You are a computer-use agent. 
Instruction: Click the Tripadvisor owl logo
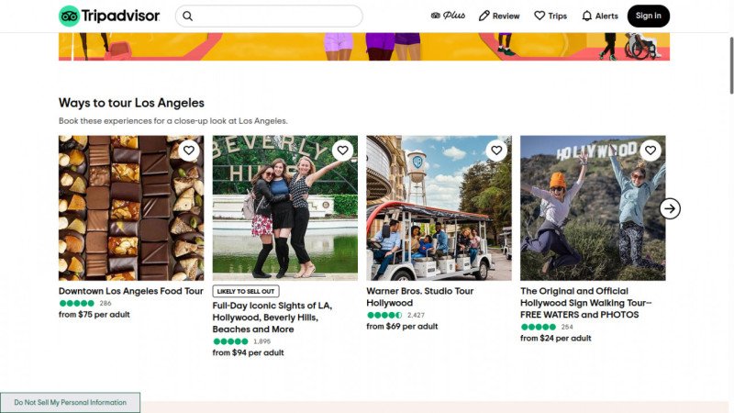(70, 16)
